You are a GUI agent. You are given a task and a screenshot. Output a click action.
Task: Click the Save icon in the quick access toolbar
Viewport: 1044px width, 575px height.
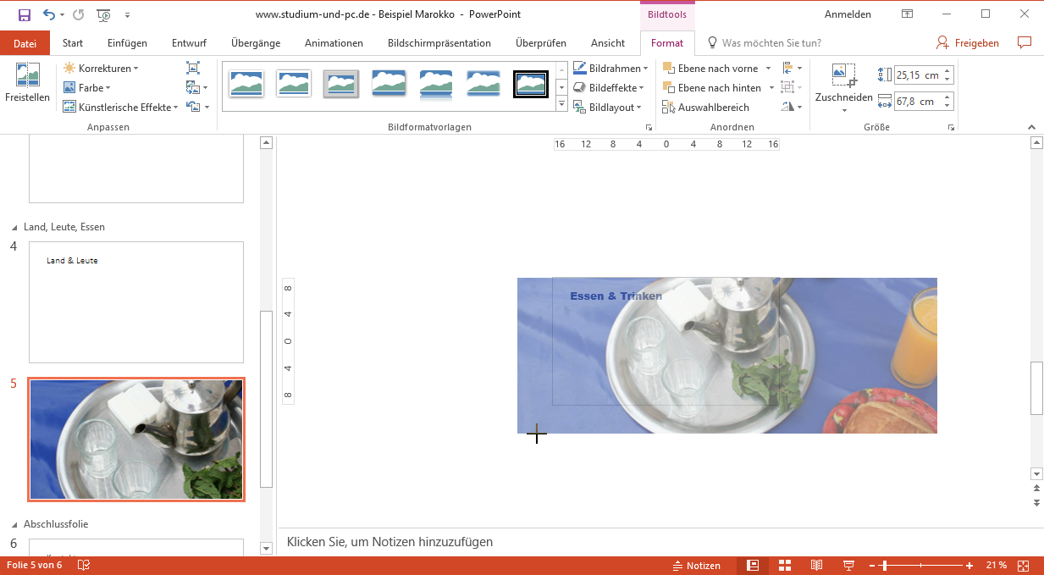pos(25,14)
